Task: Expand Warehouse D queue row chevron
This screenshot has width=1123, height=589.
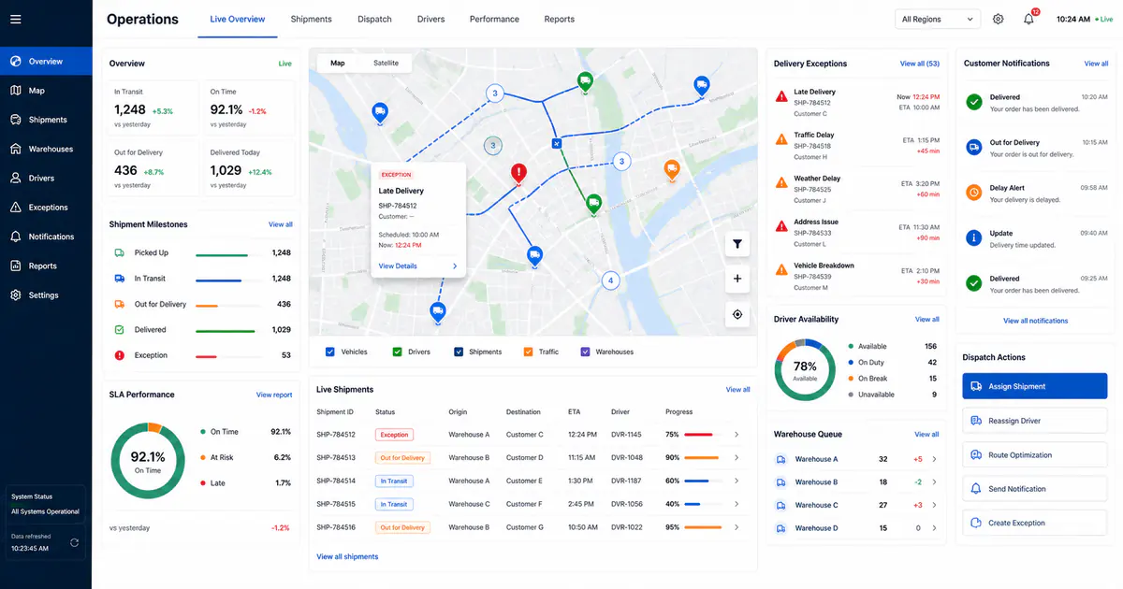Action: (935, 528)
